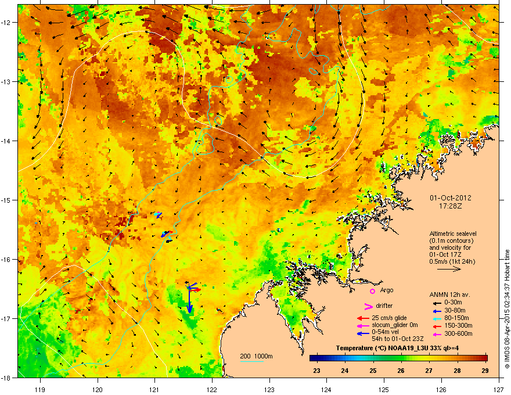Click the magenta 300-600m ANMN legend arrow
This screenshot has height=395, width=511.
437,334
